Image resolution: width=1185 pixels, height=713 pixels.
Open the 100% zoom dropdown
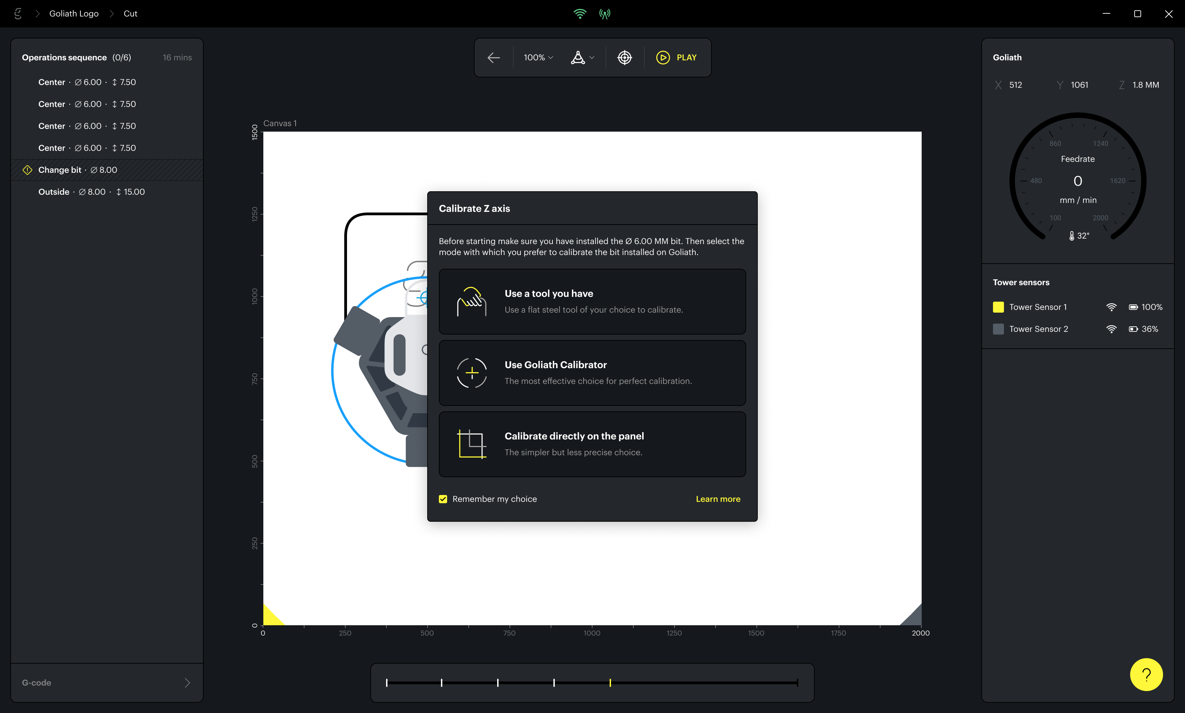[538, 58]
